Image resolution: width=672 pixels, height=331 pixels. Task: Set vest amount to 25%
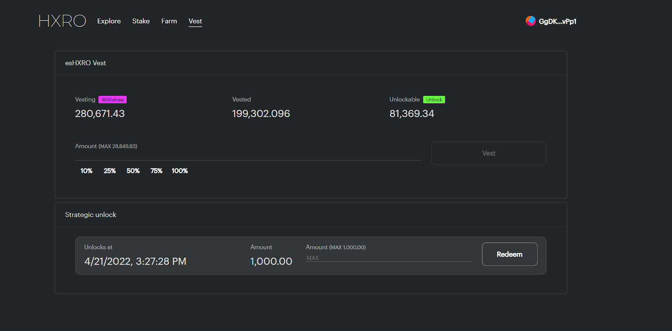click(110, 171)
